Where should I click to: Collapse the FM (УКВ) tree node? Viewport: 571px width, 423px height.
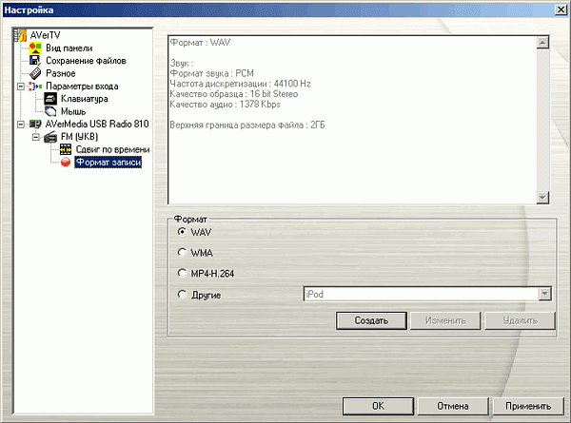pyautogui.click(x=36, y=137)
